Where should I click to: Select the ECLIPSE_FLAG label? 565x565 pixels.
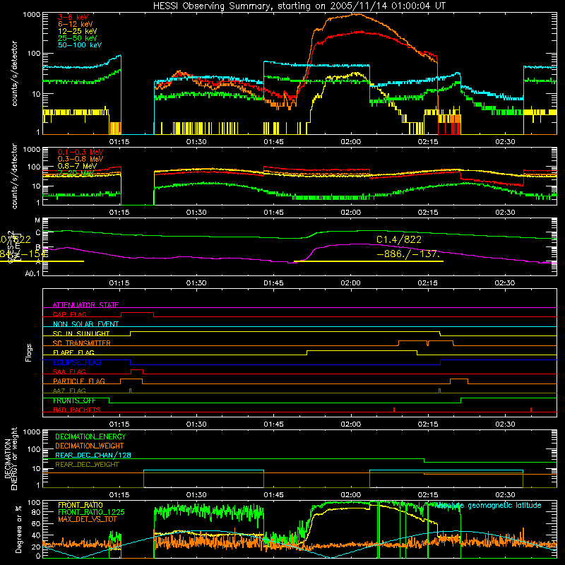(77, 362)
